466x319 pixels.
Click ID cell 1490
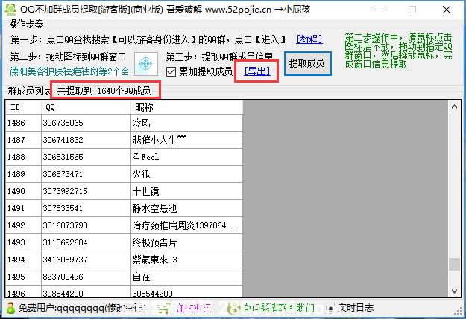pyautogui.click(x=23, y=191)
